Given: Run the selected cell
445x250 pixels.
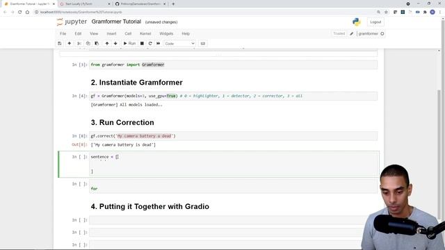Looking at the screenshot, I should [129, 43].
